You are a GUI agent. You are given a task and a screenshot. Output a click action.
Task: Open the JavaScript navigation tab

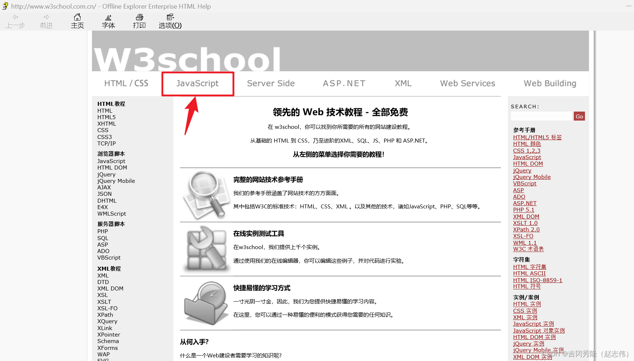click(x=198, y=84)
